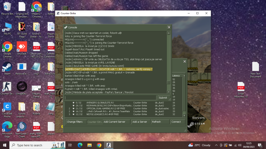Screen dimensions: 266x149
Task: Click the Counter-Strike taskbar icon
Action: pos(109,145)
